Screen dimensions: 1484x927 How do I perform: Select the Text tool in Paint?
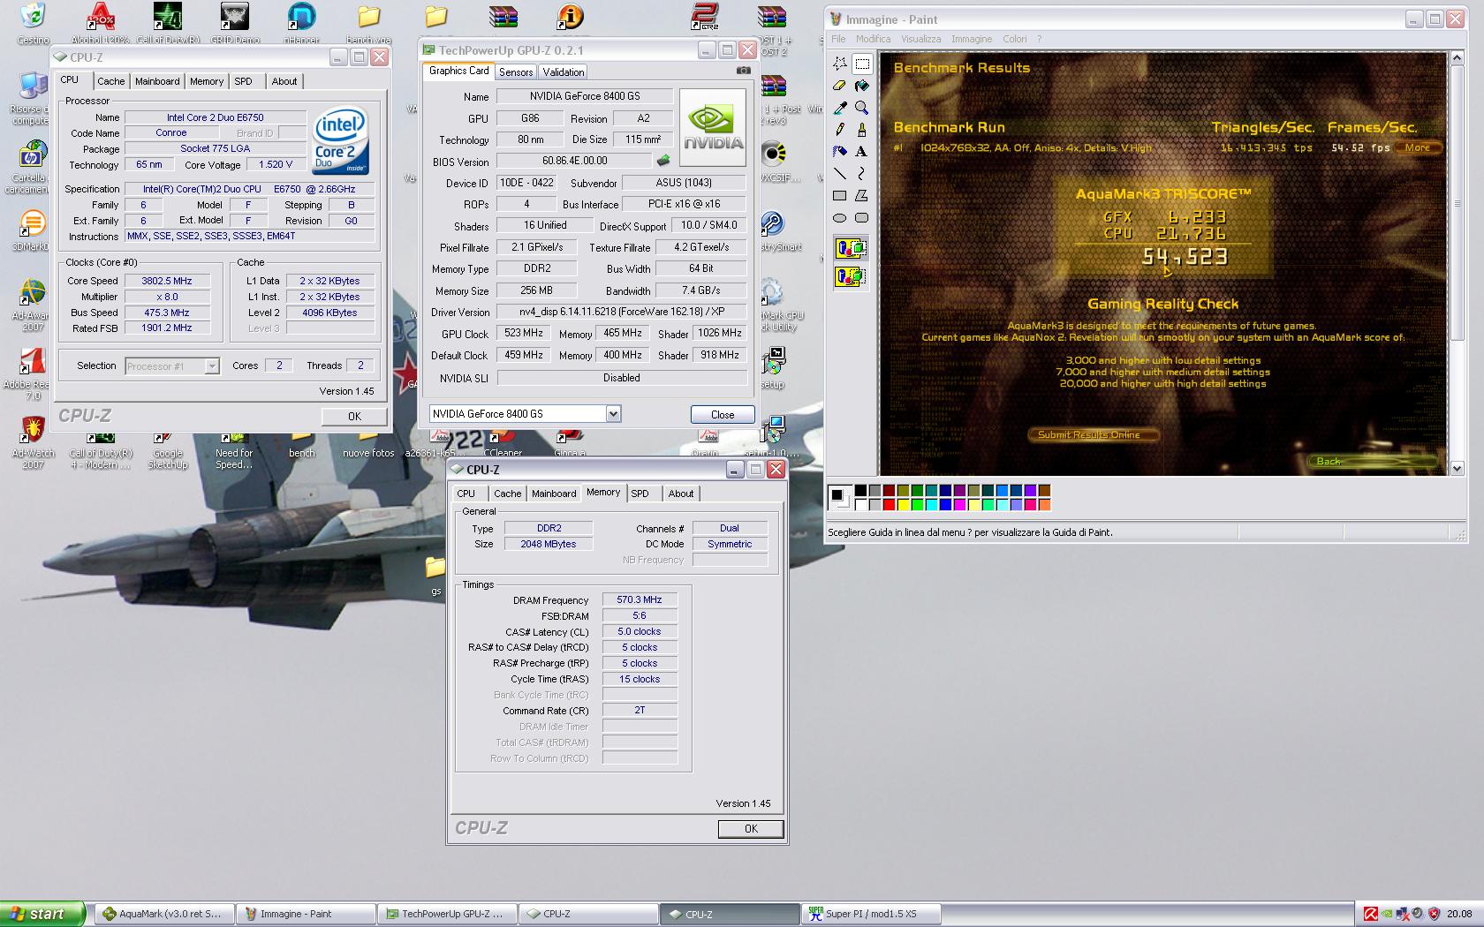pyautogui.click(x=862, y=152)
